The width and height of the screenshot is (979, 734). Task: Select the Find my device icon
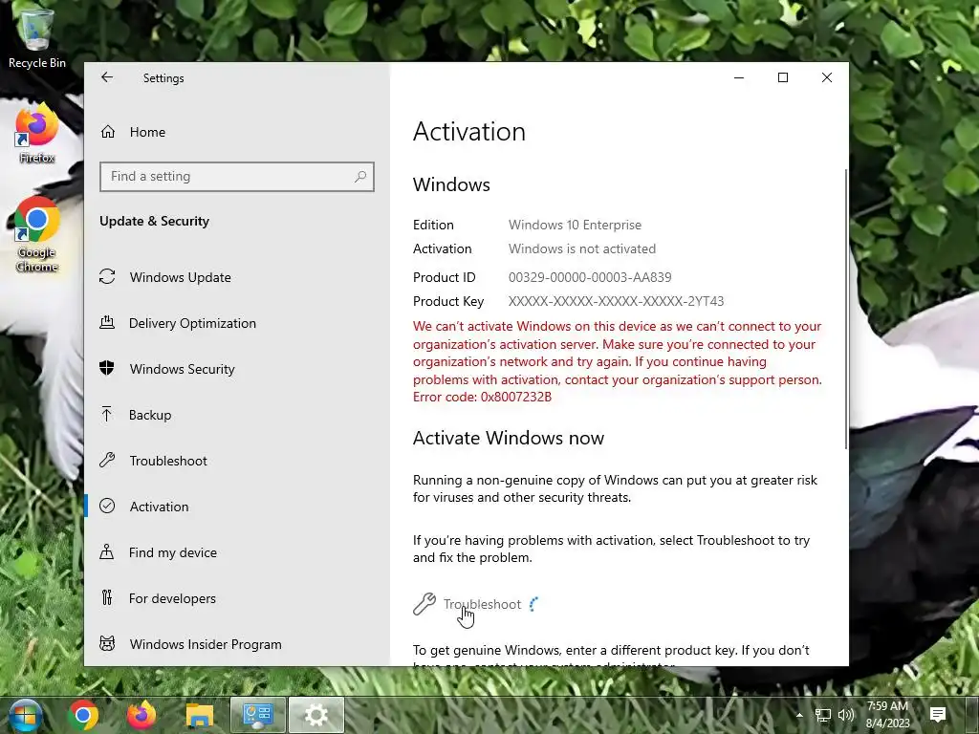click(x=107, y=551)
